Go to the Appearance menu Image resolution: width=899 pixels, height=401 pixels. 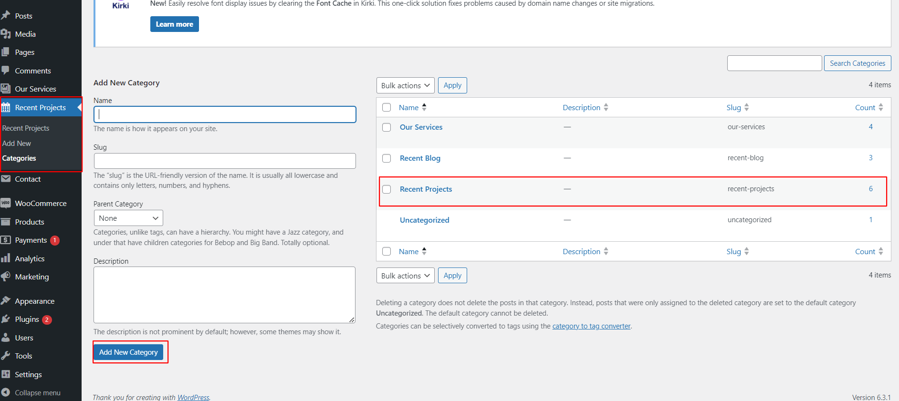pyautogui.click(x=34, y=301)
